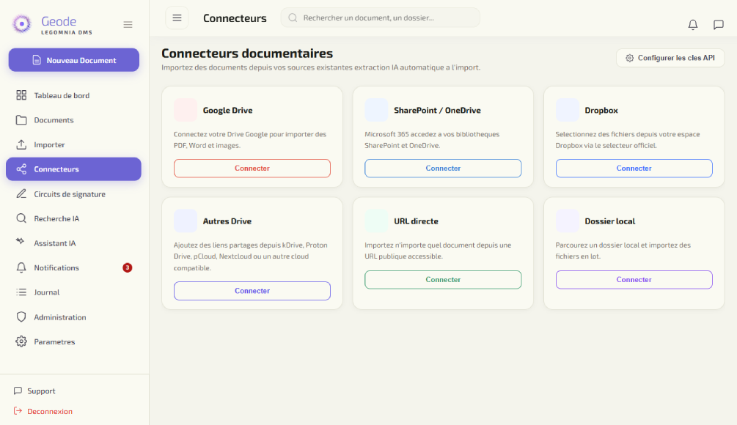Screen dimensions: 737x425
Task: Open Recherche IA page
Action: tap(74, 218)
